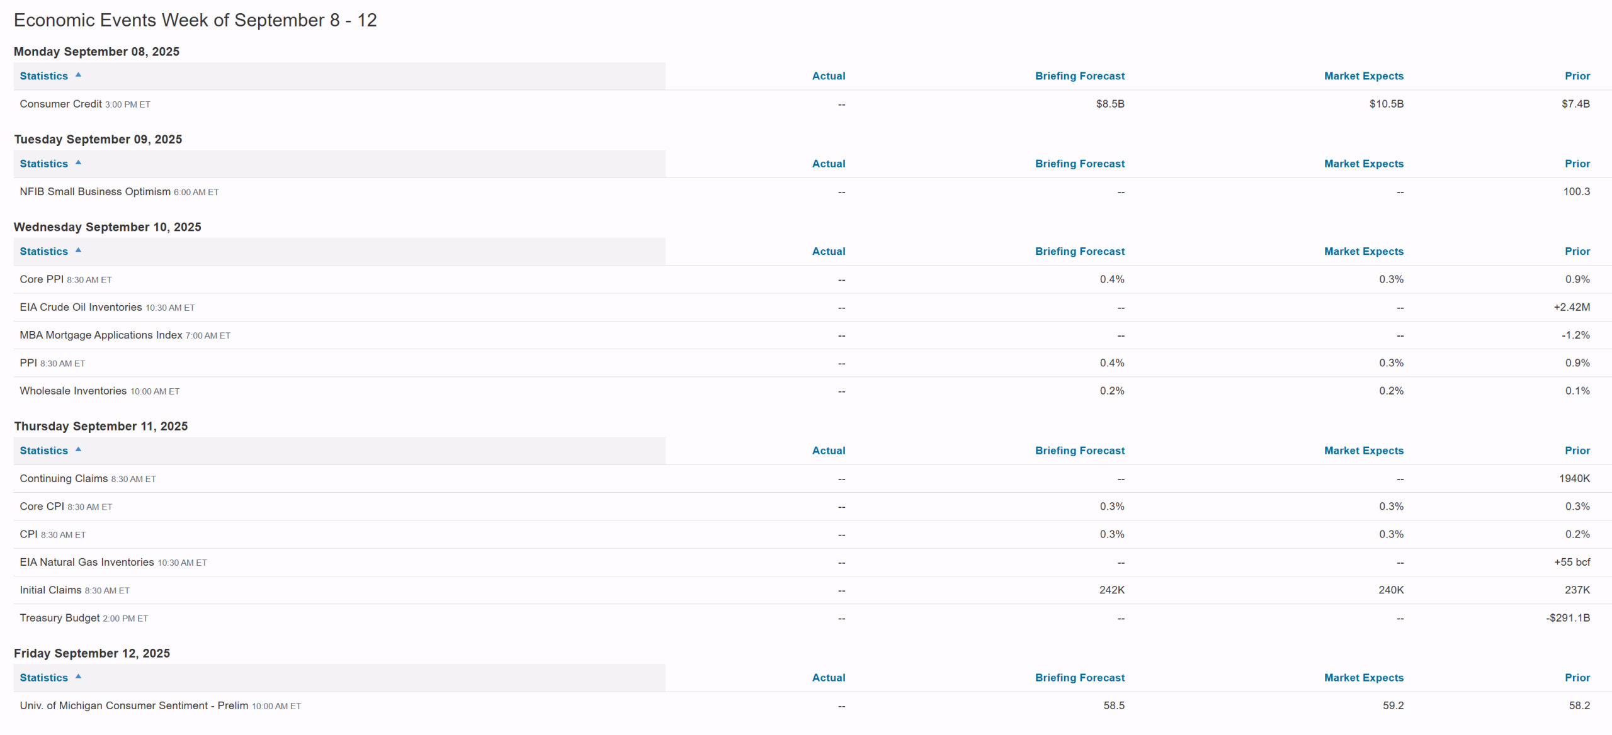Click the sort arrow beside Monday's Statistics header
This screenshot has height=735, width=1612.
(x=78, y=75)
